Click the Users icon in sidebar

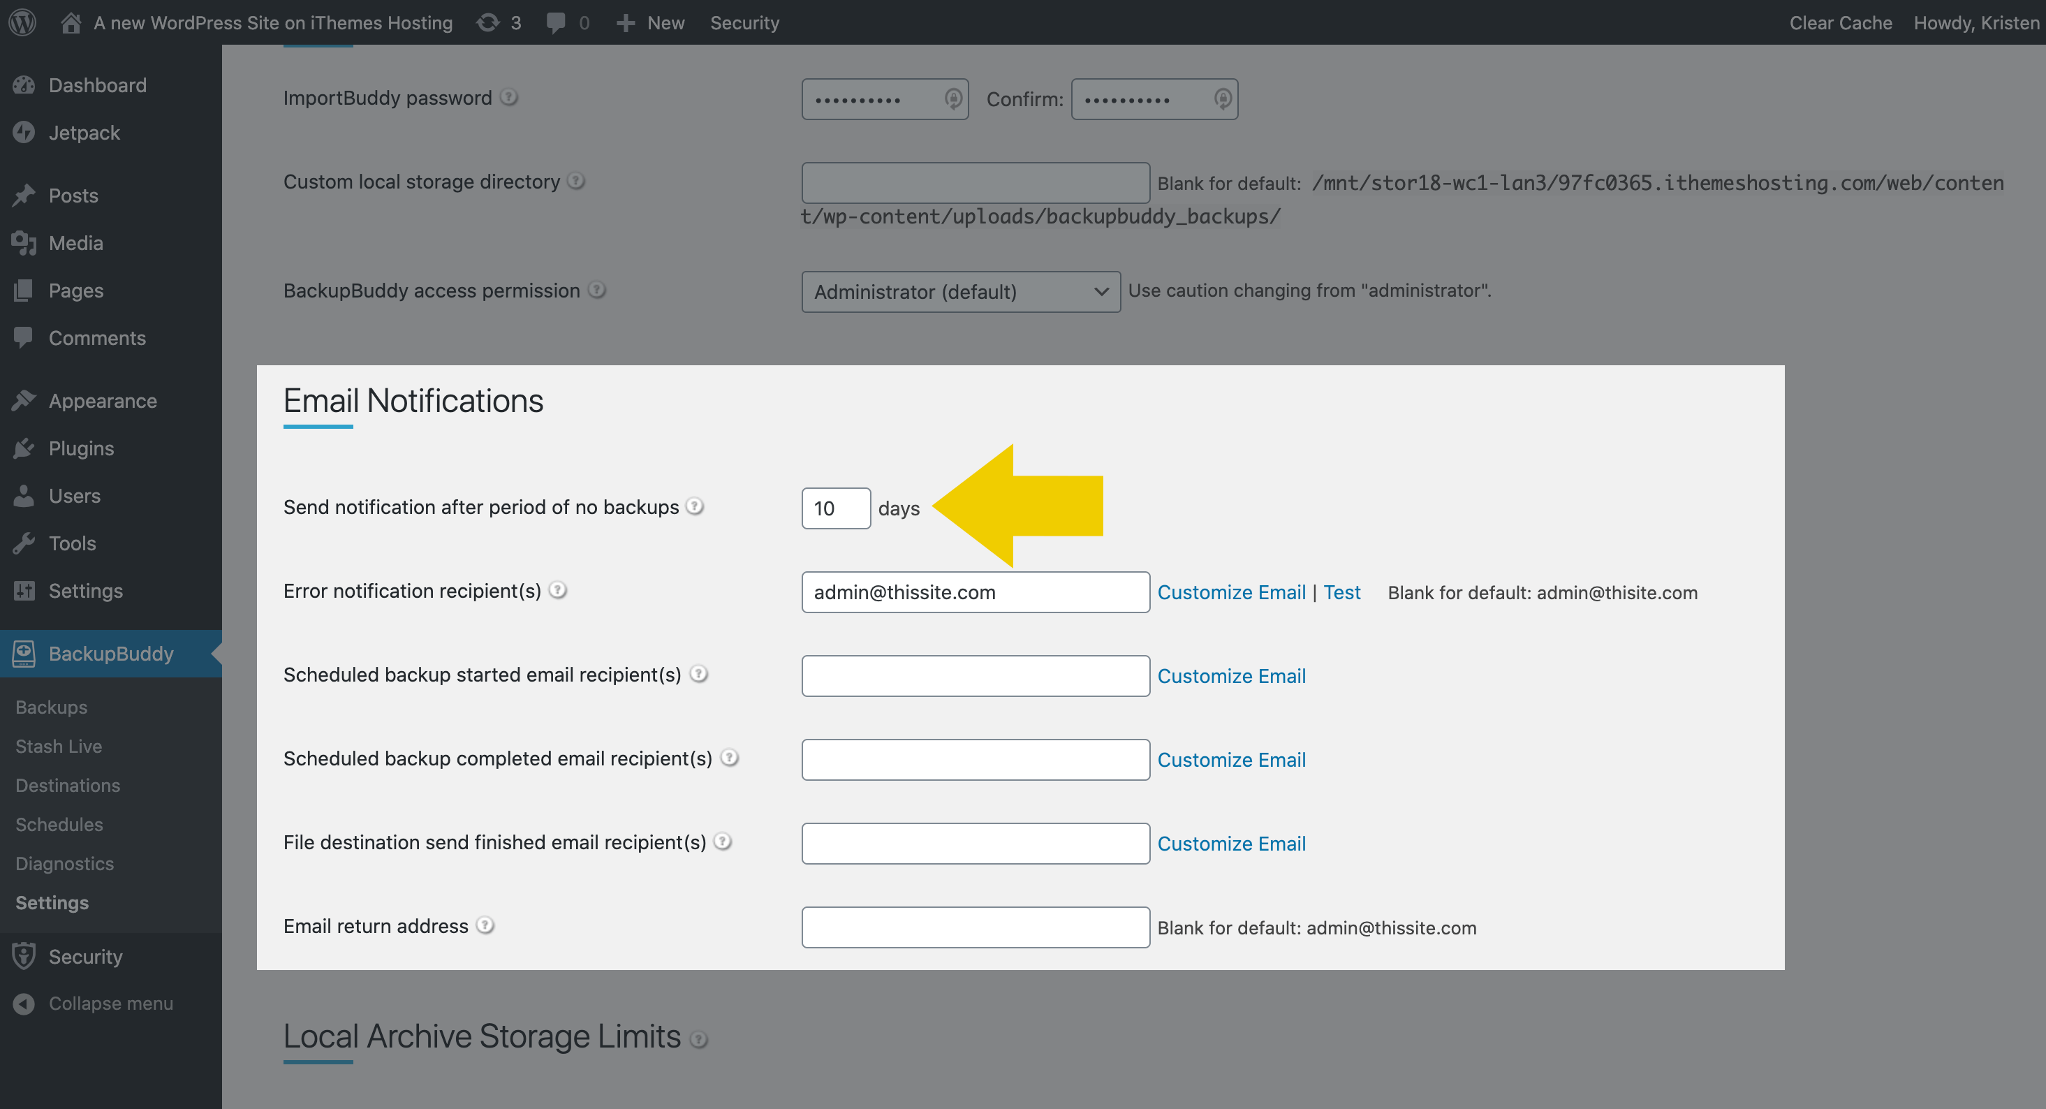(24, 496)
